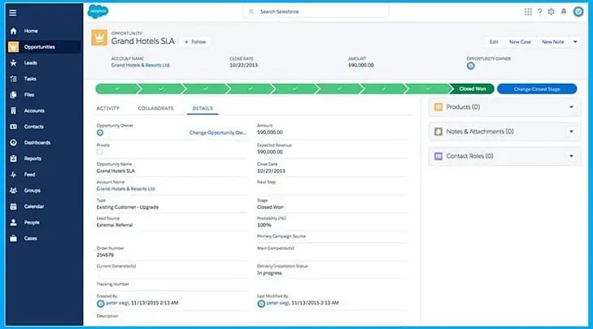
Task: Select the first completed stage in path
Action: [117, 89]
